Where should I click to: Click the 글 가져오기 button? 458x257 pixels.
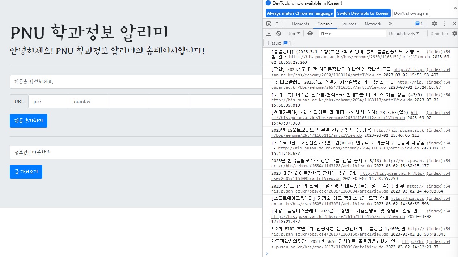click(x=26, y=172)
